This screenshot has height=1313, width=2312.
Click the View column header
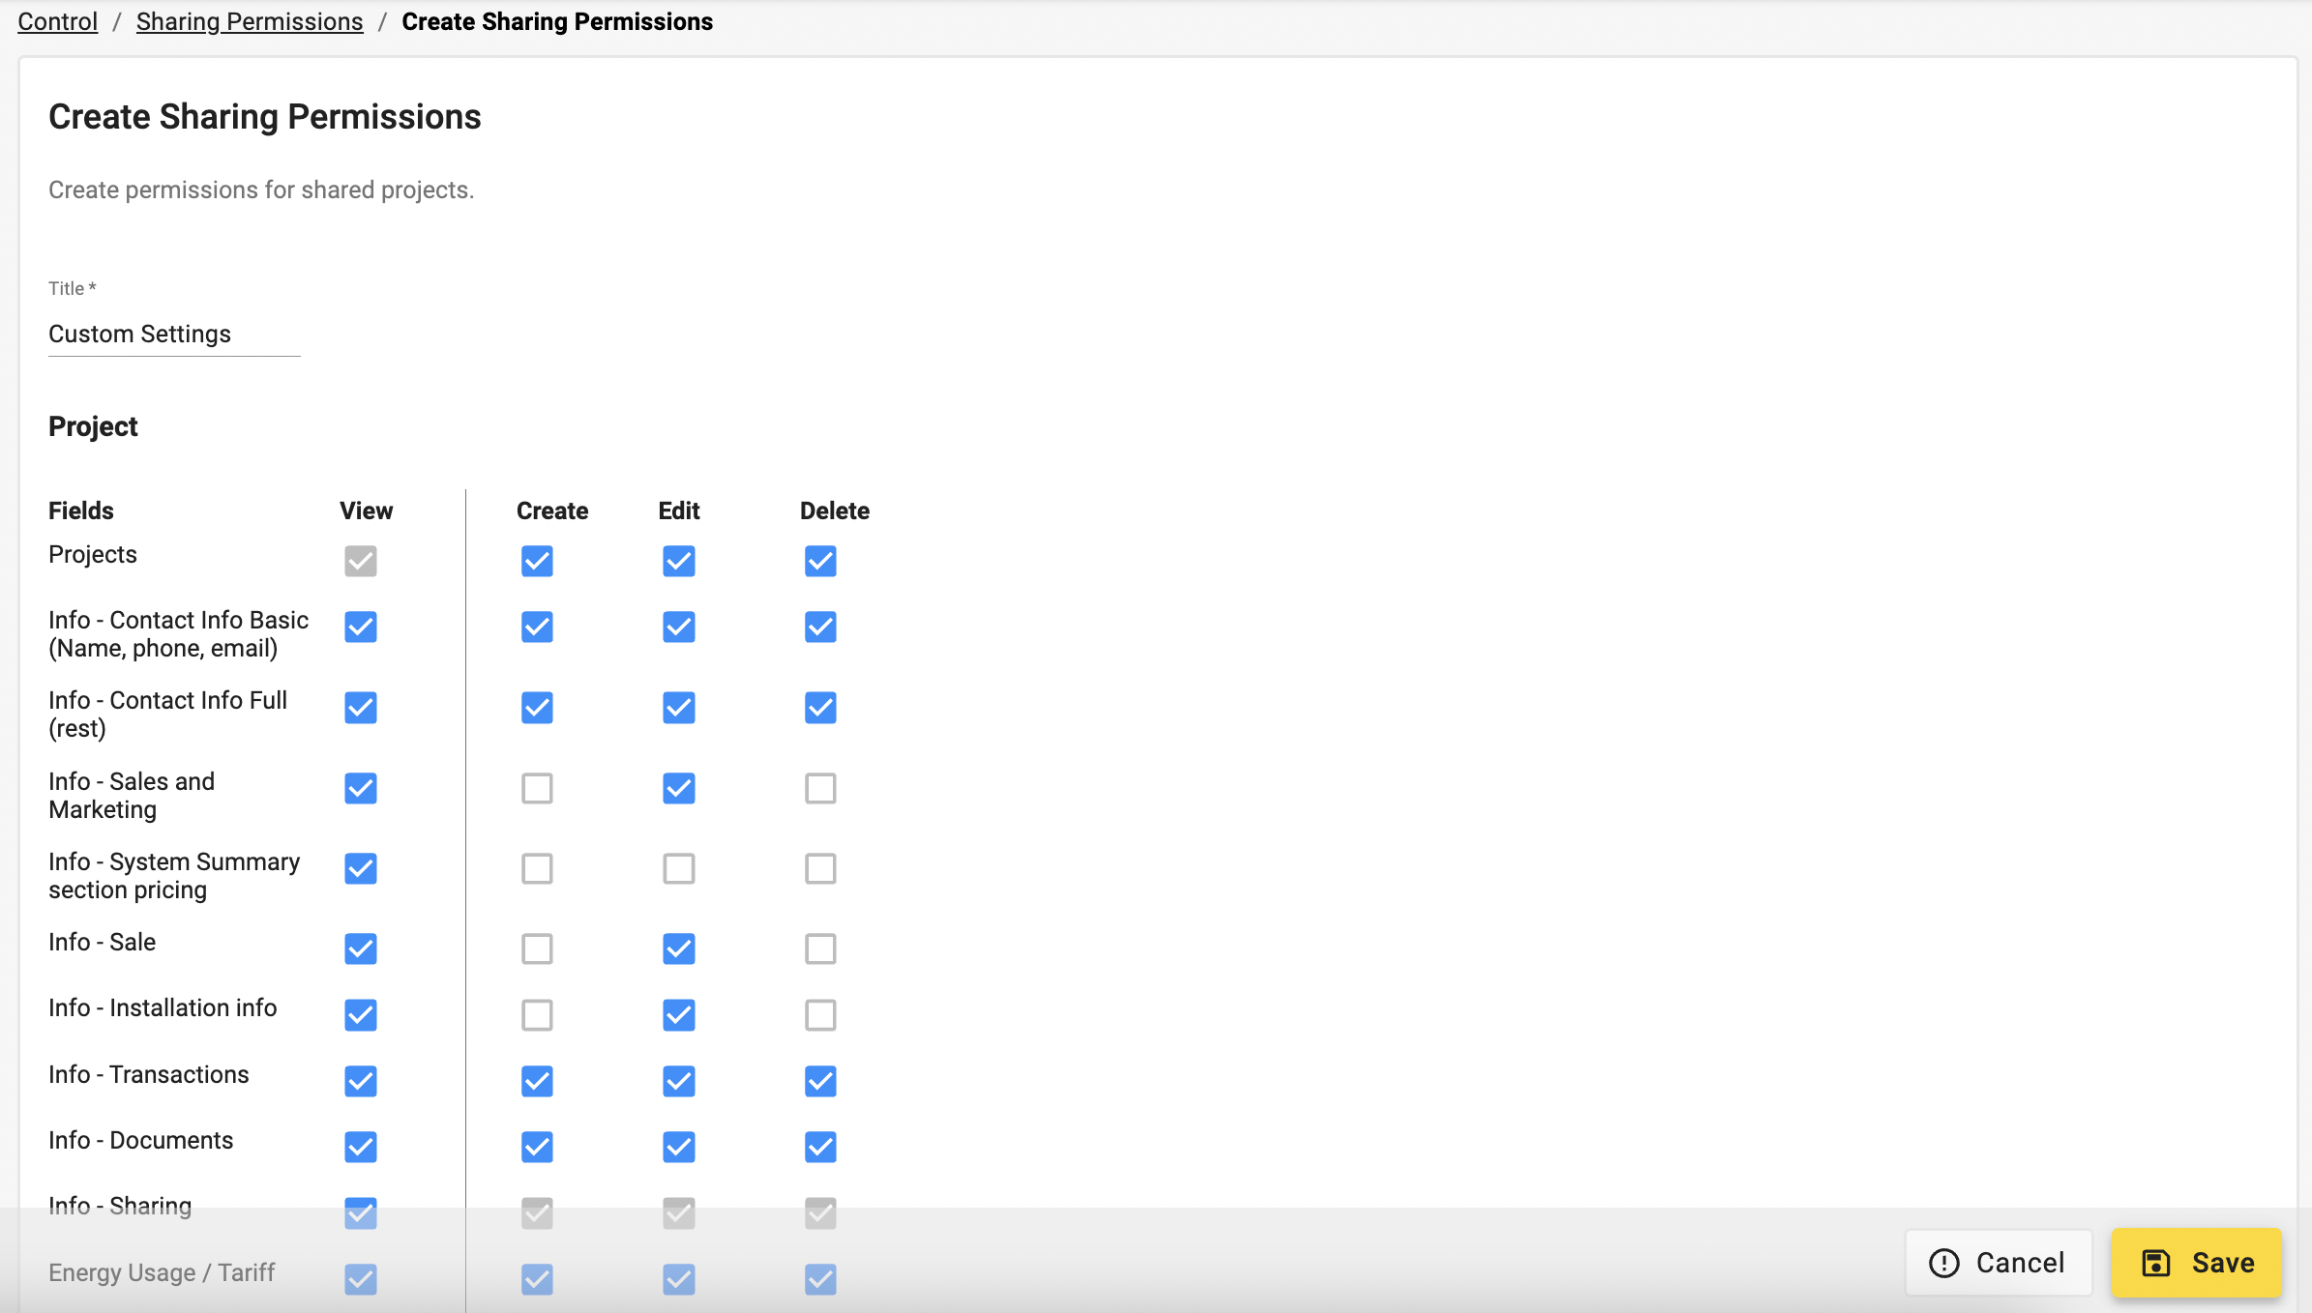point(367,511)
